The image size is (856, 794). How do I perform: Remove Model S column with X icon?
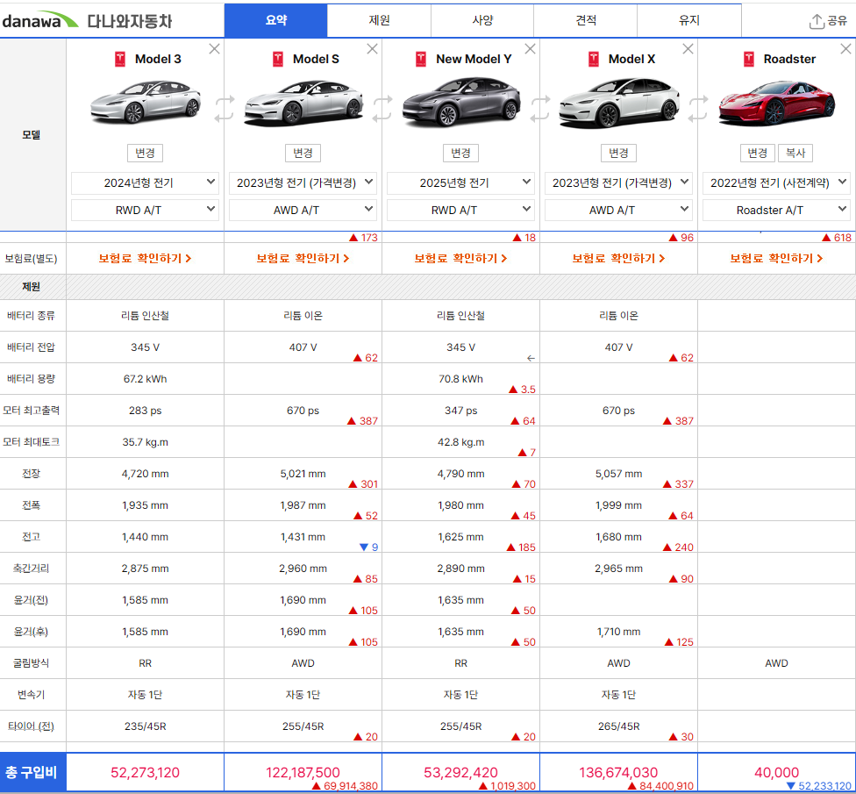click(x=373, y=49)
